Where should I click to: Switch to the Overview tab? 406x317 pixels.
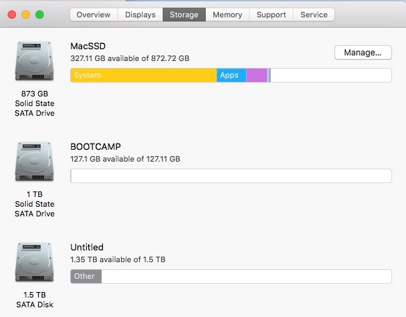click(93, 15)
